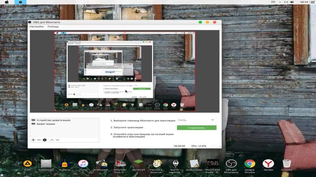316x177 pixels.
Task: Select the Устройство захвата видео source row
Action: pyautogui.click(x=64, y=120)
